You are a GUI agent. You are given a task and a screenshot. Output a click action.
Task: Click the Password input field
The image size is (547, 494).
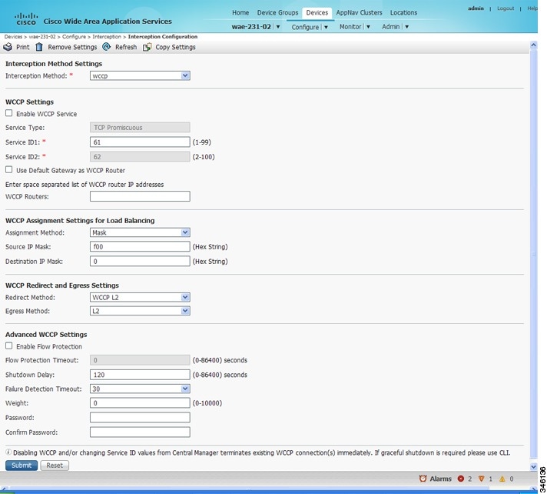140,418
